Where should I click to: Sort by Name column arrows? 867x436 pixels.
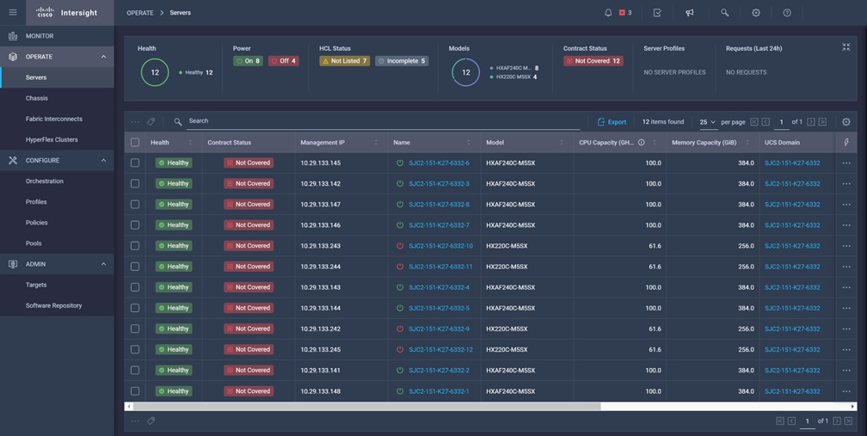468,143
